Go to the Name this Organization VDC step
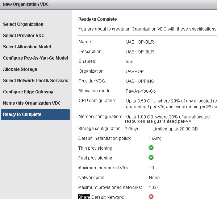The width and height of the screenshot is (217, 202). (x=32, y=103)
